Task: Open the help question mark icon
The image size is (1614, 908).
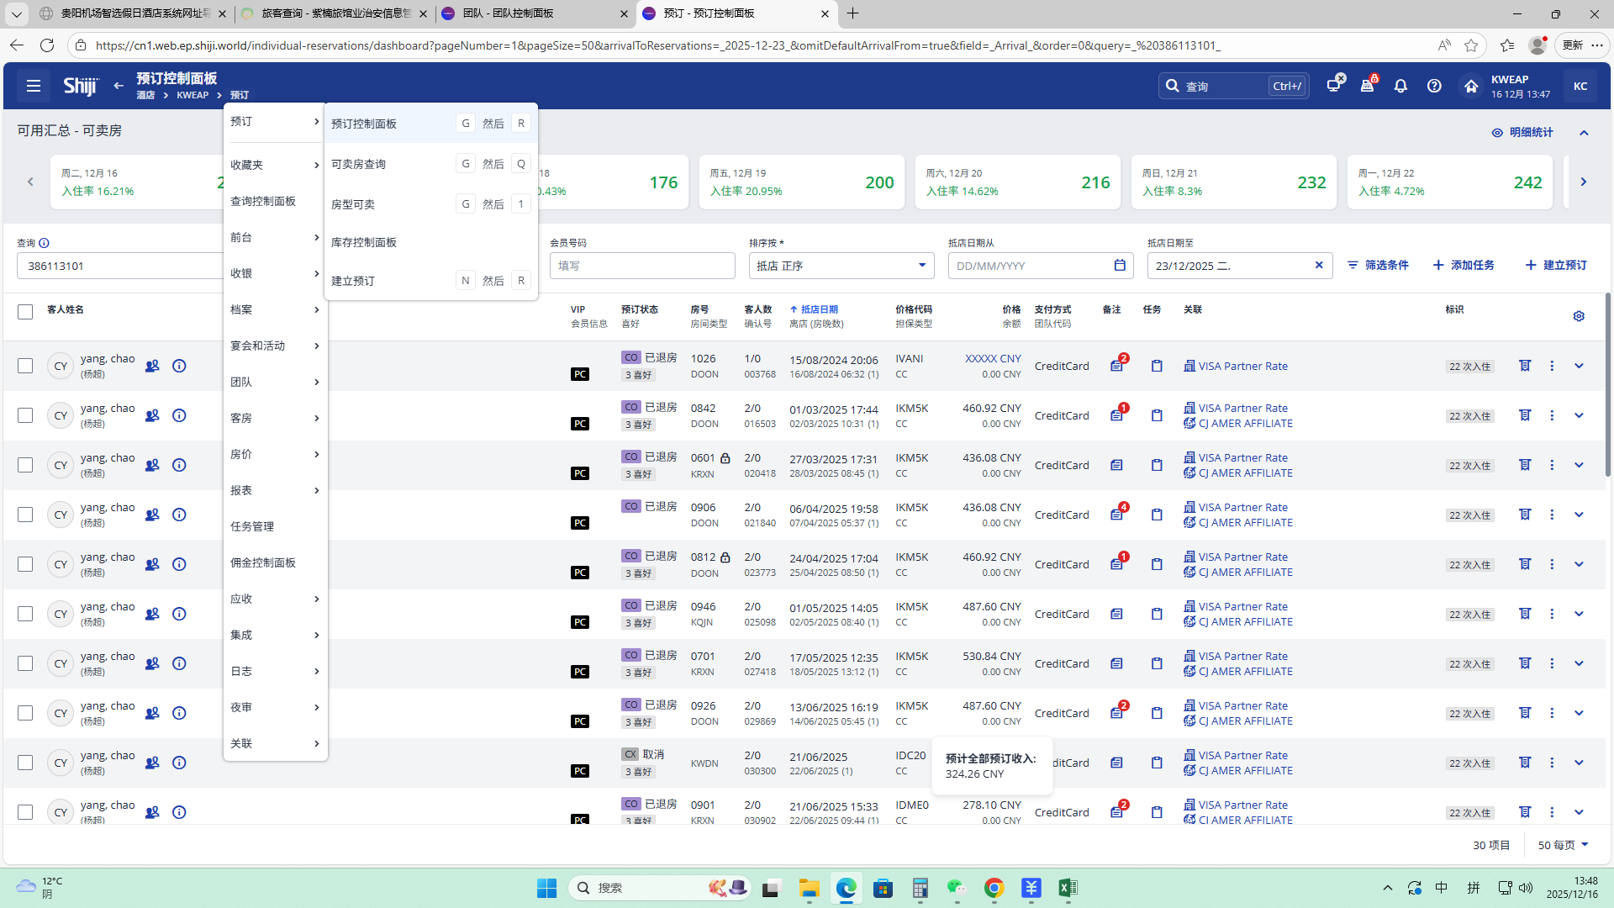Action: pos(1434,86)
